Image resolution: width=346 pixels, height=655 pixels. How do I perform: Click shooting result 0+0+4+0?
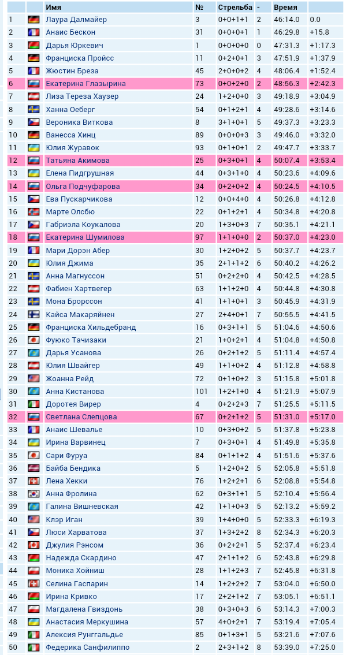(233, 199)
